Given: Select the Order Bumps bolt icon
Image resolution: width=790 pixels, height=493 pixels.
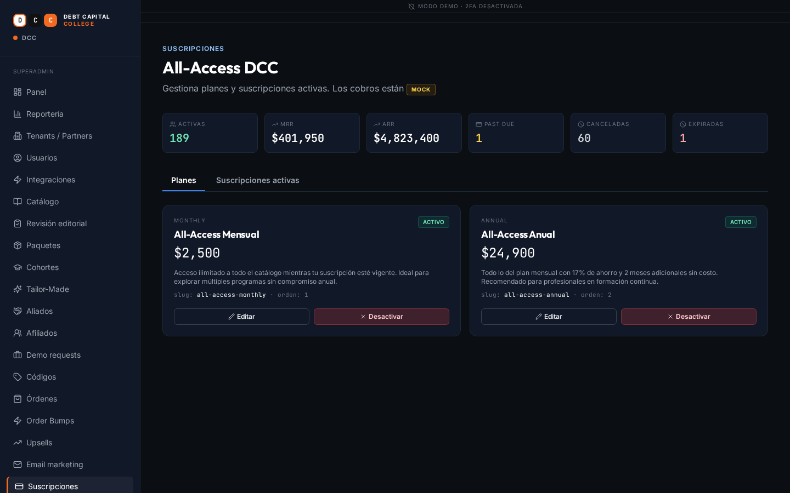Looking at the screenshot, I should [18, 421].
